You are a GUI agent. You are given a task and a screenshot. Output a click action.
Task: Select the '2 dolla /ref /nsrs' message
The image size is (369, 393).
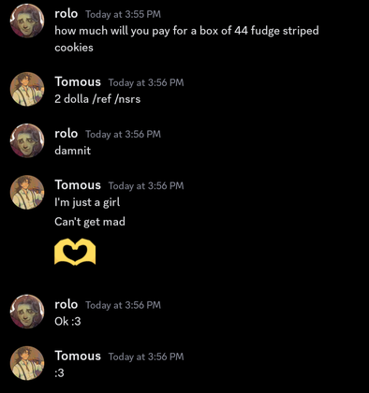(97, 99)
